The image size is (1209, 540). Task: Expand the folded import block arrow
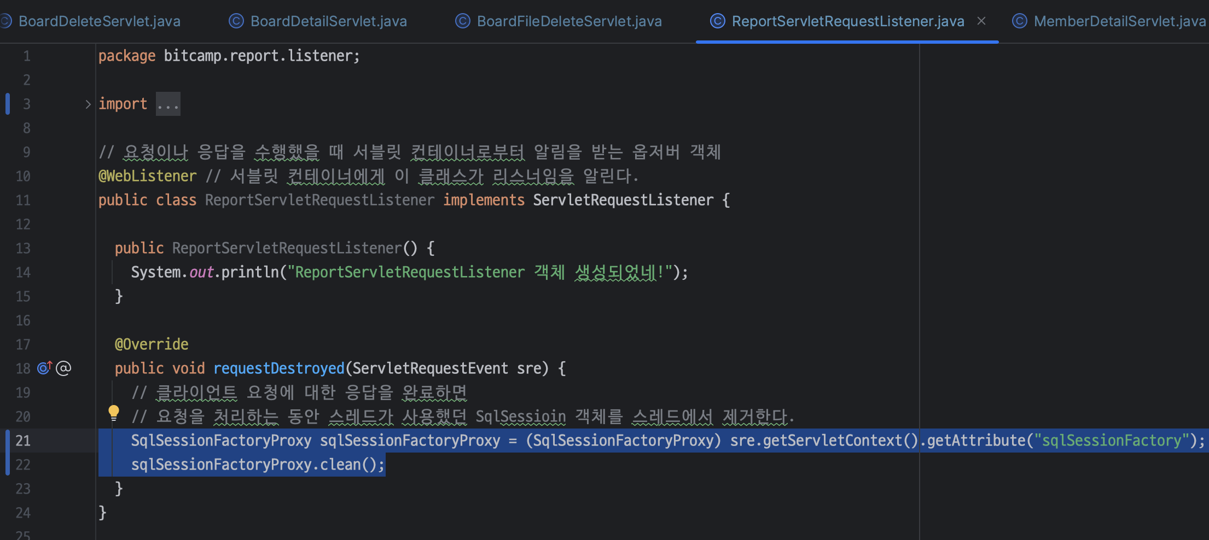(88, 104)
